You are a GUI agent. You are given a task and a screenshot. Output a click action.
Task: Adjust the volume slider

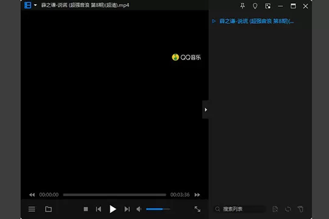pyautogui.click(x=158, y=209)
